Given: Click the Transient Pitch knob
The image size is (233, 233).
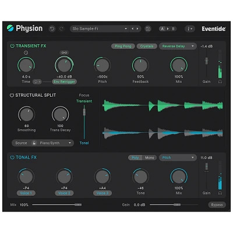Looking at the screenshot, I should [103, 65].
